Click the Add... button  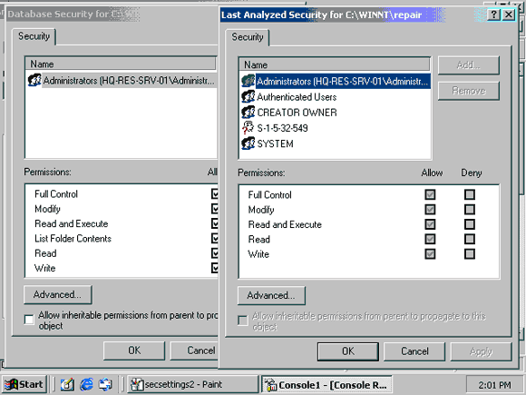pos(469,65)
